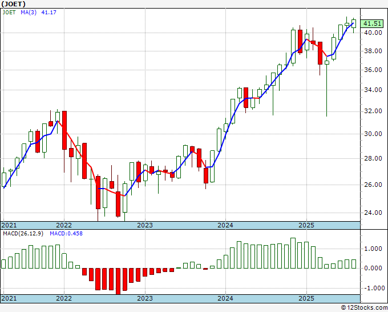Click the 40.00 price axis label
388x312 pixels.
pyautogui.click(x=373, y=33)
